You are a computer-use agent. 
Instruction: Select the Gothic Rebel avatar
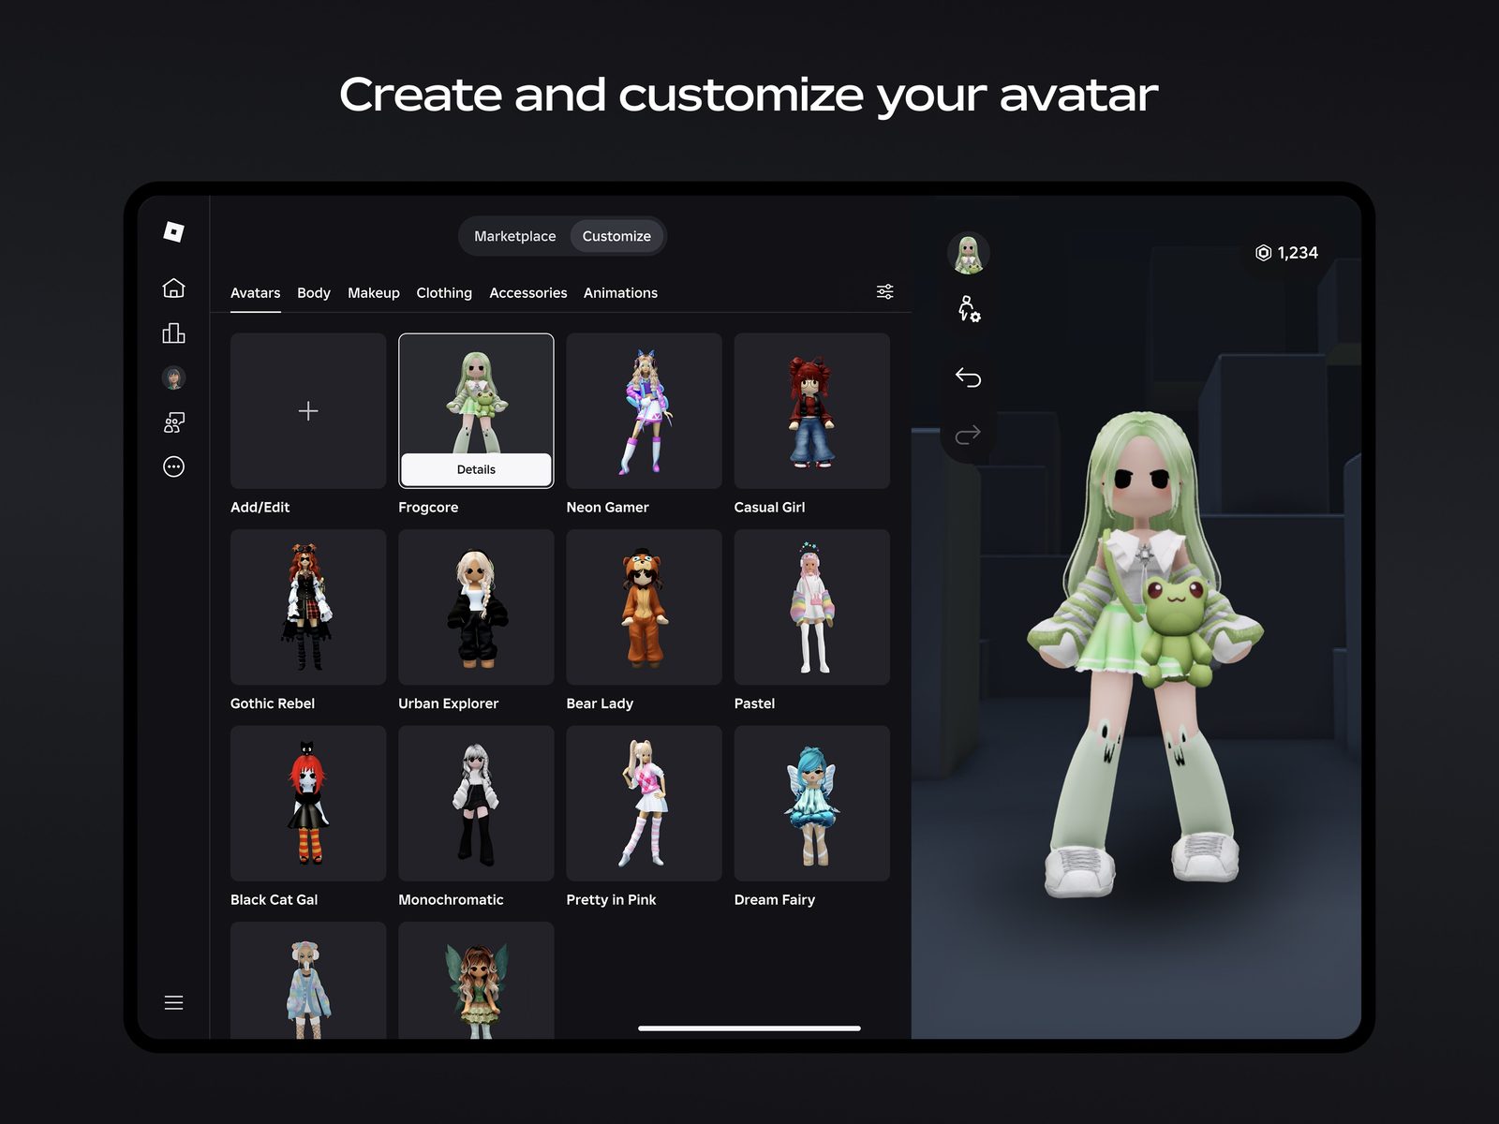(308, 607)
